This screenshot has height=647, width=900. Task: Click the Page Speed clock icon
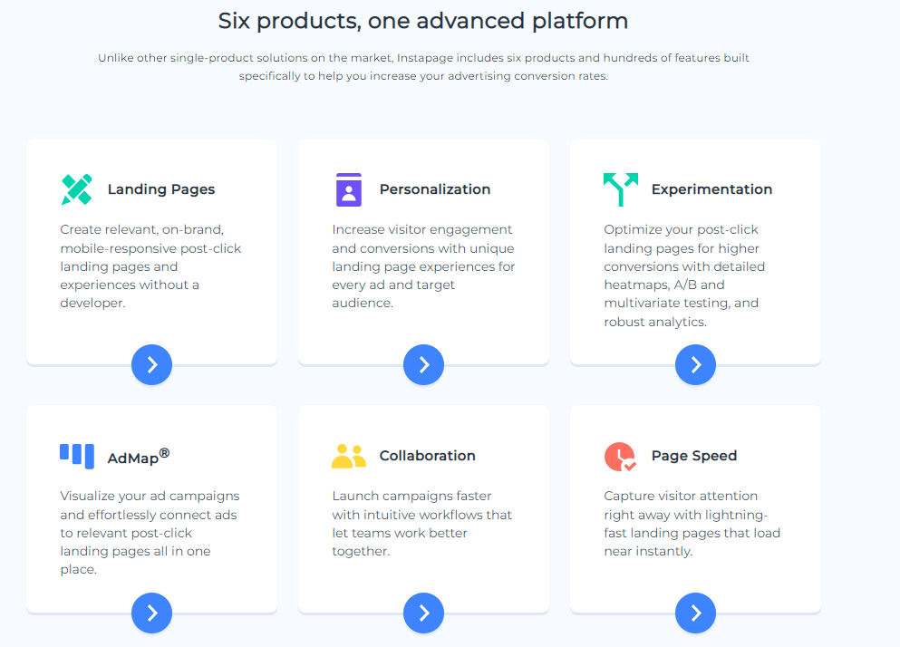click(x=620, y=456)
